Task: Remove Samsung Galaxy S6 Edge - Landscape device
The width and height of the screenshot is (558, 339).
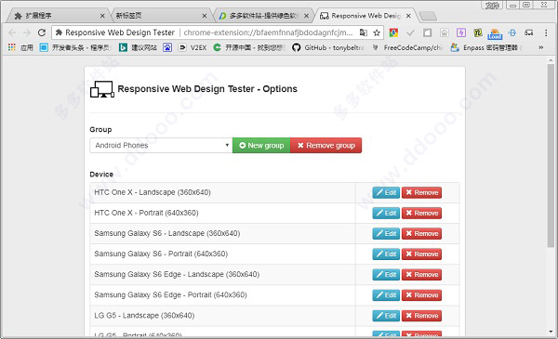Action: [421, 275]
